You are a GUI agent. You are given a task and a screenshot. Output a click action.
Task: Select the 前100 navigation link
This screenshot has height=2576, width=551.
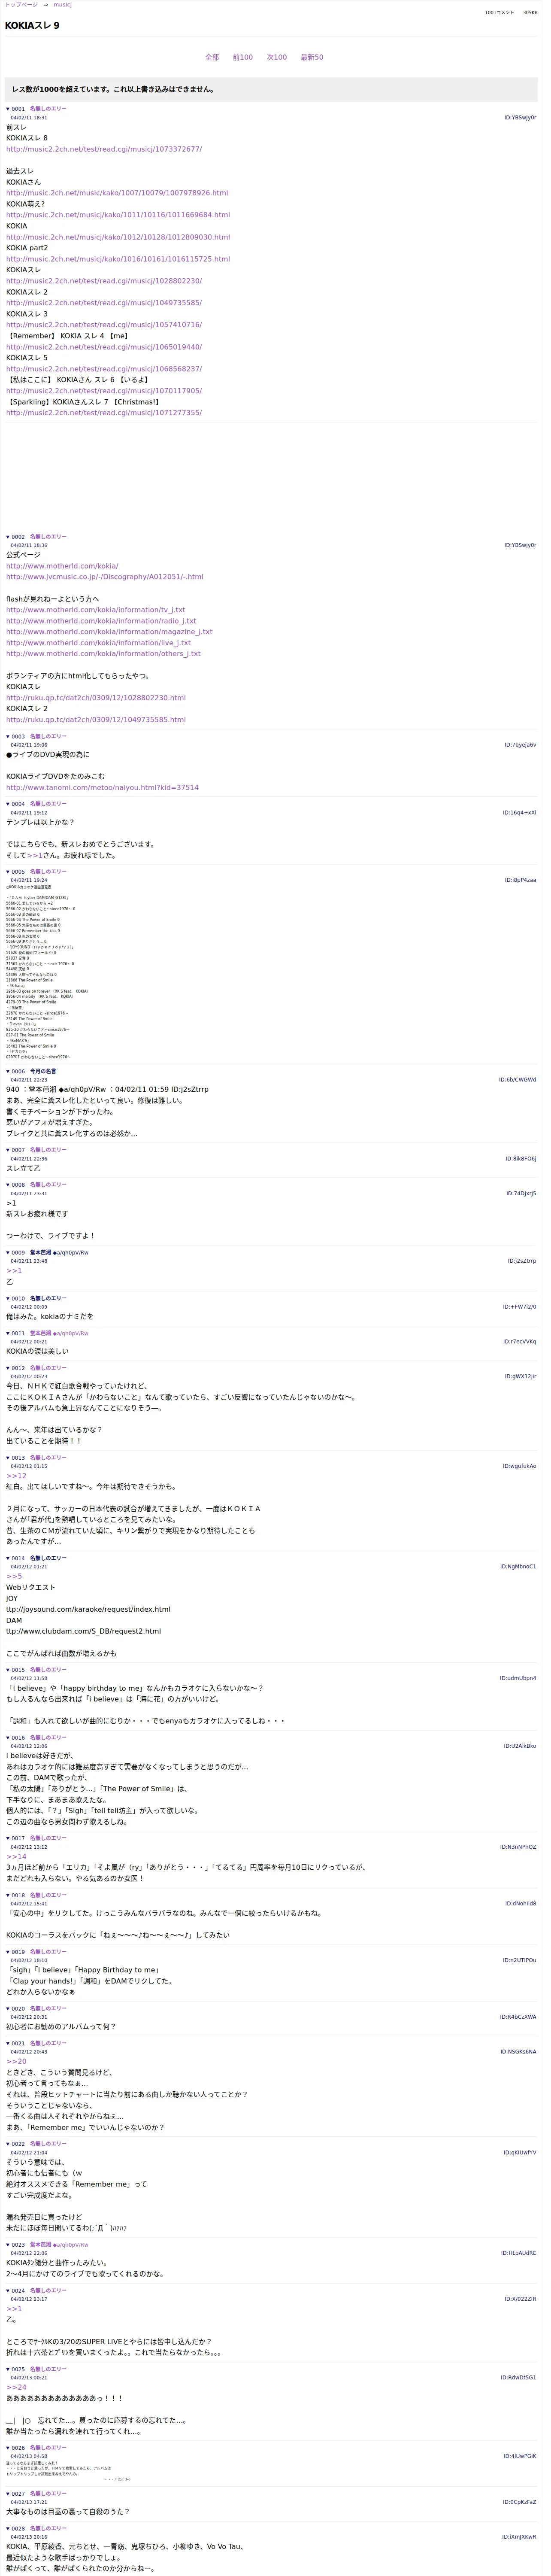(243, 58)
